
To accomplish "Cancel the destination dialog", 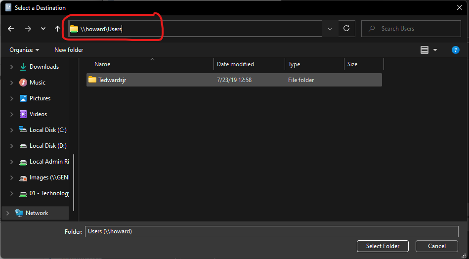I will 436,246.
